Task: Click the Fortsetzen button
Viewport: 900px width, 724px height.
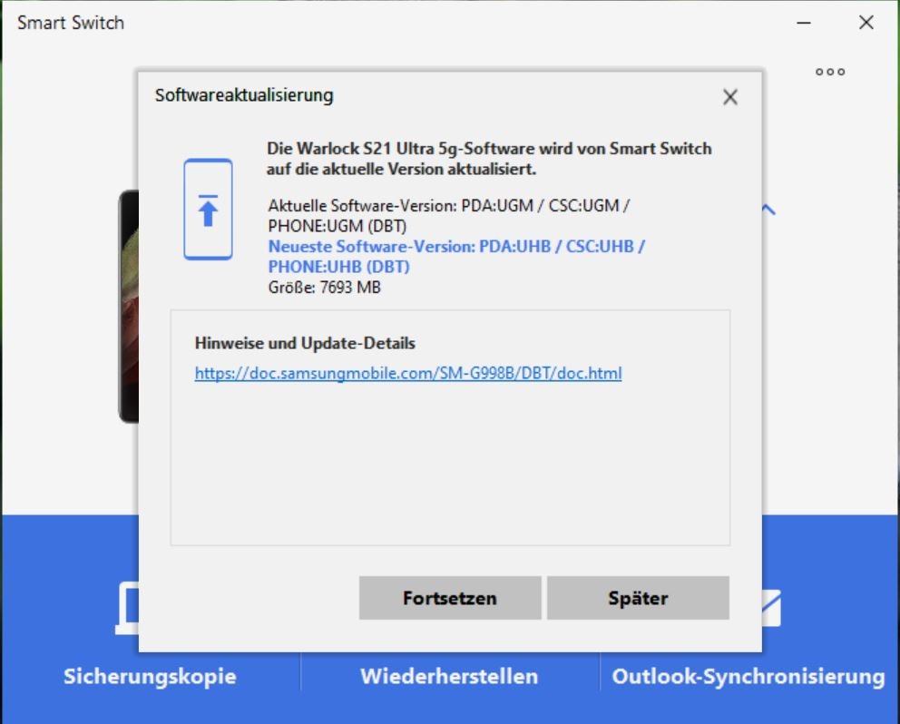Action: point(450,598)
